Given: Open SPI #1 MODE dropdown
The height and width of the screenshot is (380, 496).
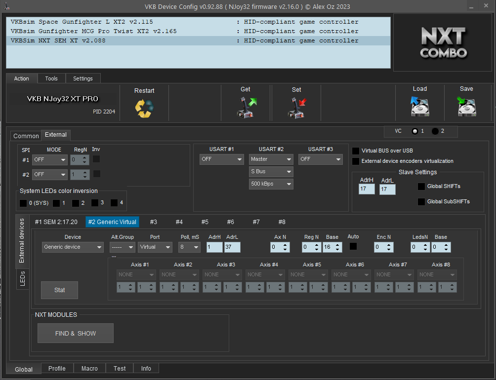Looking at the screenshot, I should tap(50, 160).
